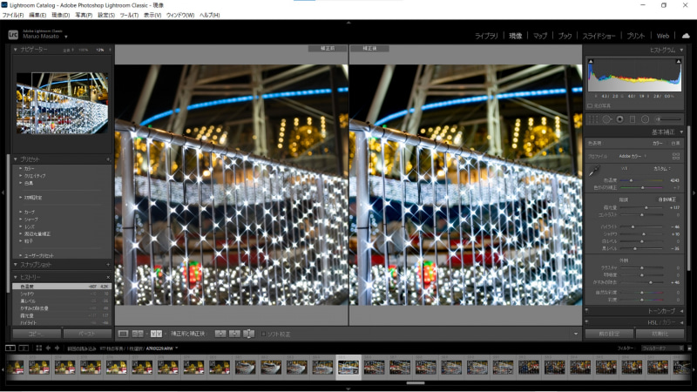Image resolution: width=697 pixels, height=392 pixels.
Task: Click the Copy settings button
Action: [x=37, y=334]
